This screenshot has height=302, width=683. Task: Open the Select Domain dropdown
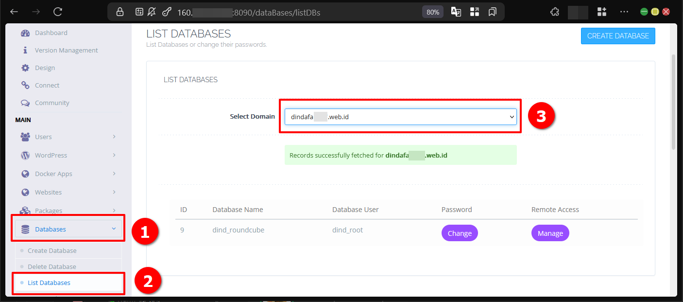400,117
